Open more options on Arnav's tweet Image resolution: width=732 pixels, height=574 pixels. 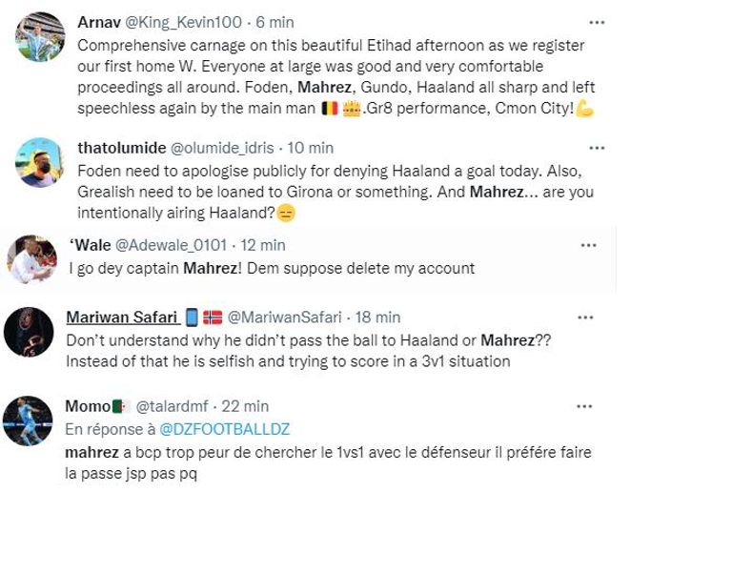[597, 22]
